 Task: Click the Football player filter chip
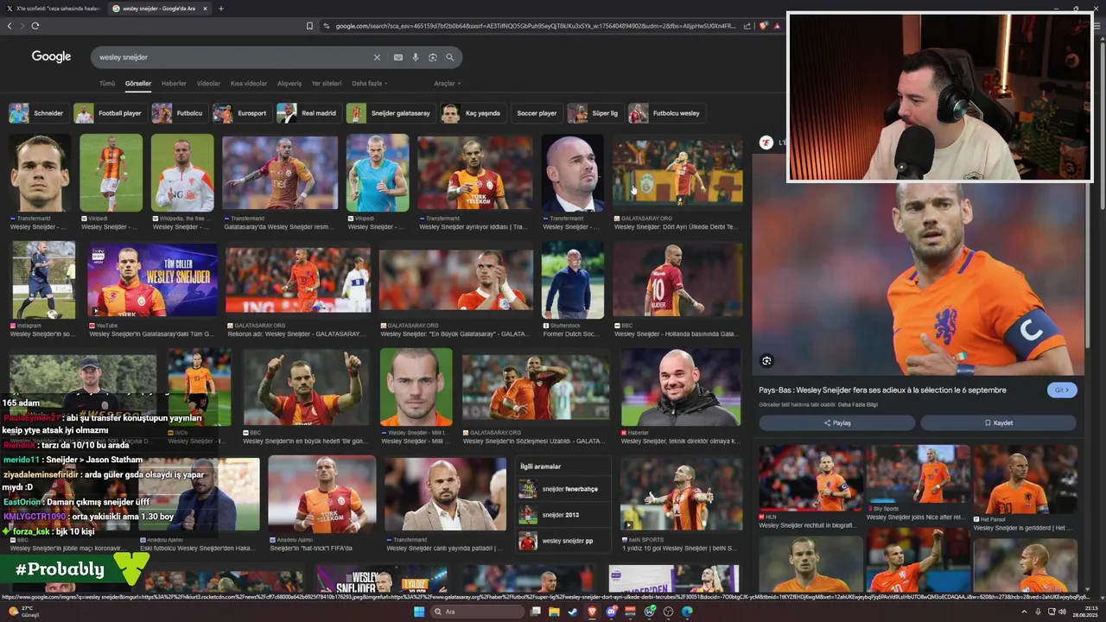109,113
